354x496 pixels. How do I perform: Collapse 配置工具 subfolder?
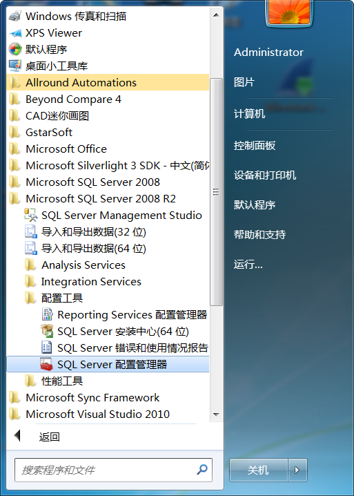(x=108, y=298)
